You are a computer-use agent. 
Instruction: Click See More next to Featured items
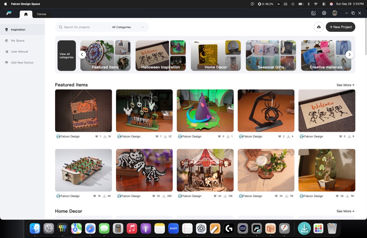tap(345, 85)
